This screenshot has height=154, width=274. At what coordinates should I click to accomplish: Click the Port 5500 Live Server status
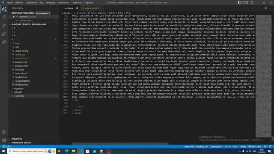(x=255, y=146)
